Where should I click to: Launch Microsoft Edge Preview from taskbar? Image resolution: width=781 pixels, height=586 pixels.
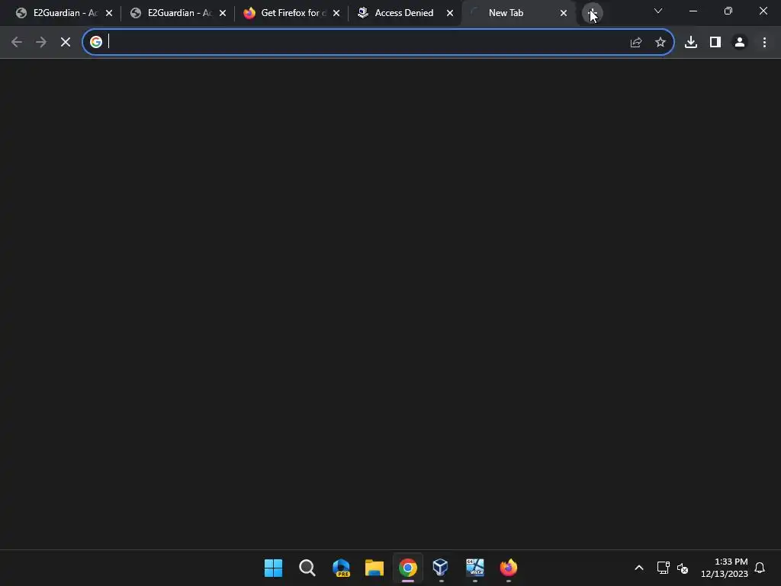[341, 568]
